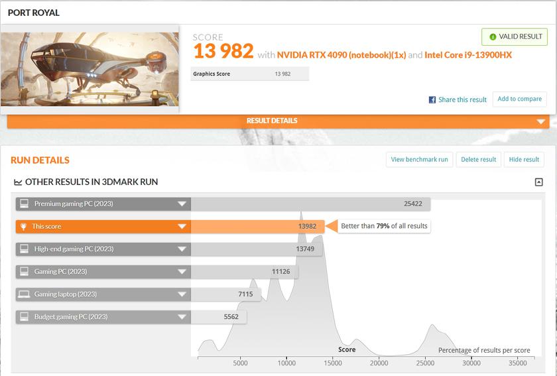Click the monitor icon for Budget gaming PC
557x376 pixels.
coord(23,316)
